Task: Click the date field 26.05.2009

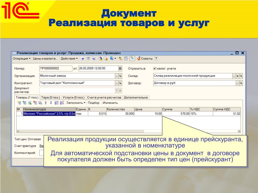Action: click(99, 68)
